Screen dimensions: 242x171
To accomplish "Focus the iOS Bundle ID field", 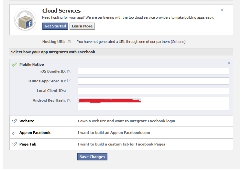I will pos(153,71).
